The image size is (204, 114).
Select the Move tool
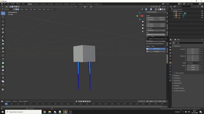point(3,21)
